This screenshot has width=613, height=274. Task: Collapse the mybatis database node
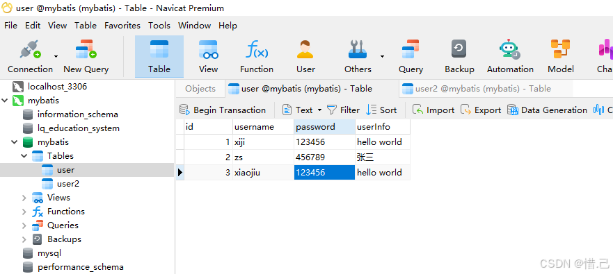tap(15, 142)
